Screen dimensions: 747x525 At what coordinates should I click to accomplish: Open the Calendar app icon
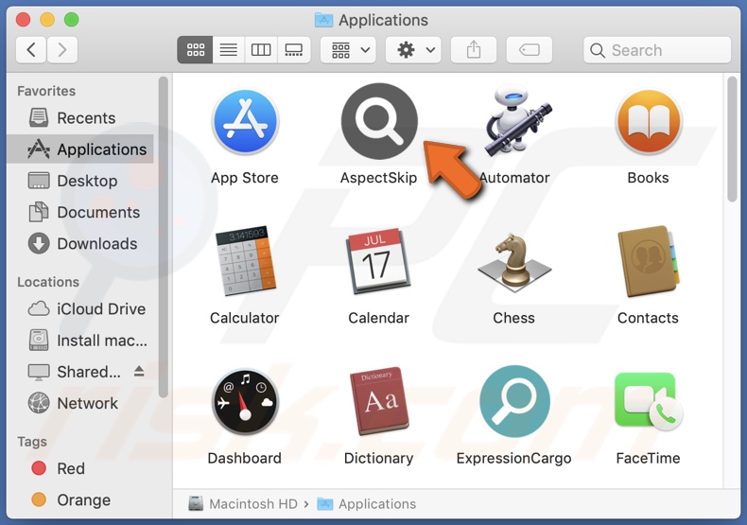click(378, 260)
